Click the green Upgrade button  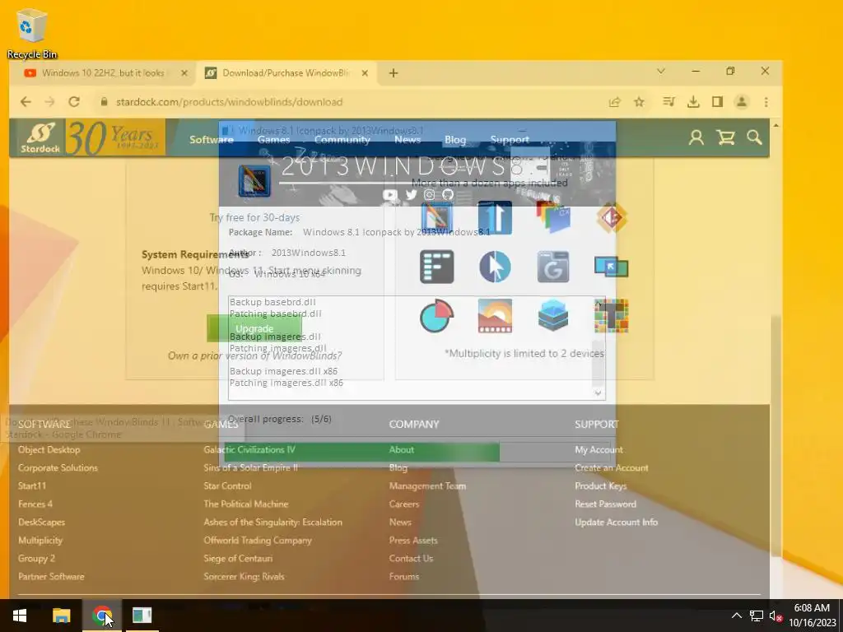click(254, 328)
